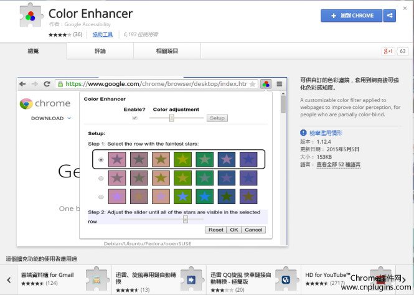Click the purple swatch at the end of the second row
Image resolution: width=414 pixels, height=295 pixels.
click(248, 178)
